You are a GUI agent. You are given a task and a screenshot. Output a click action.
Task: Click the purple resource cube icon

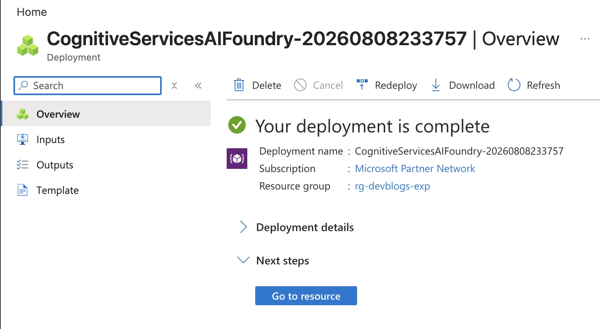(237, 159)
